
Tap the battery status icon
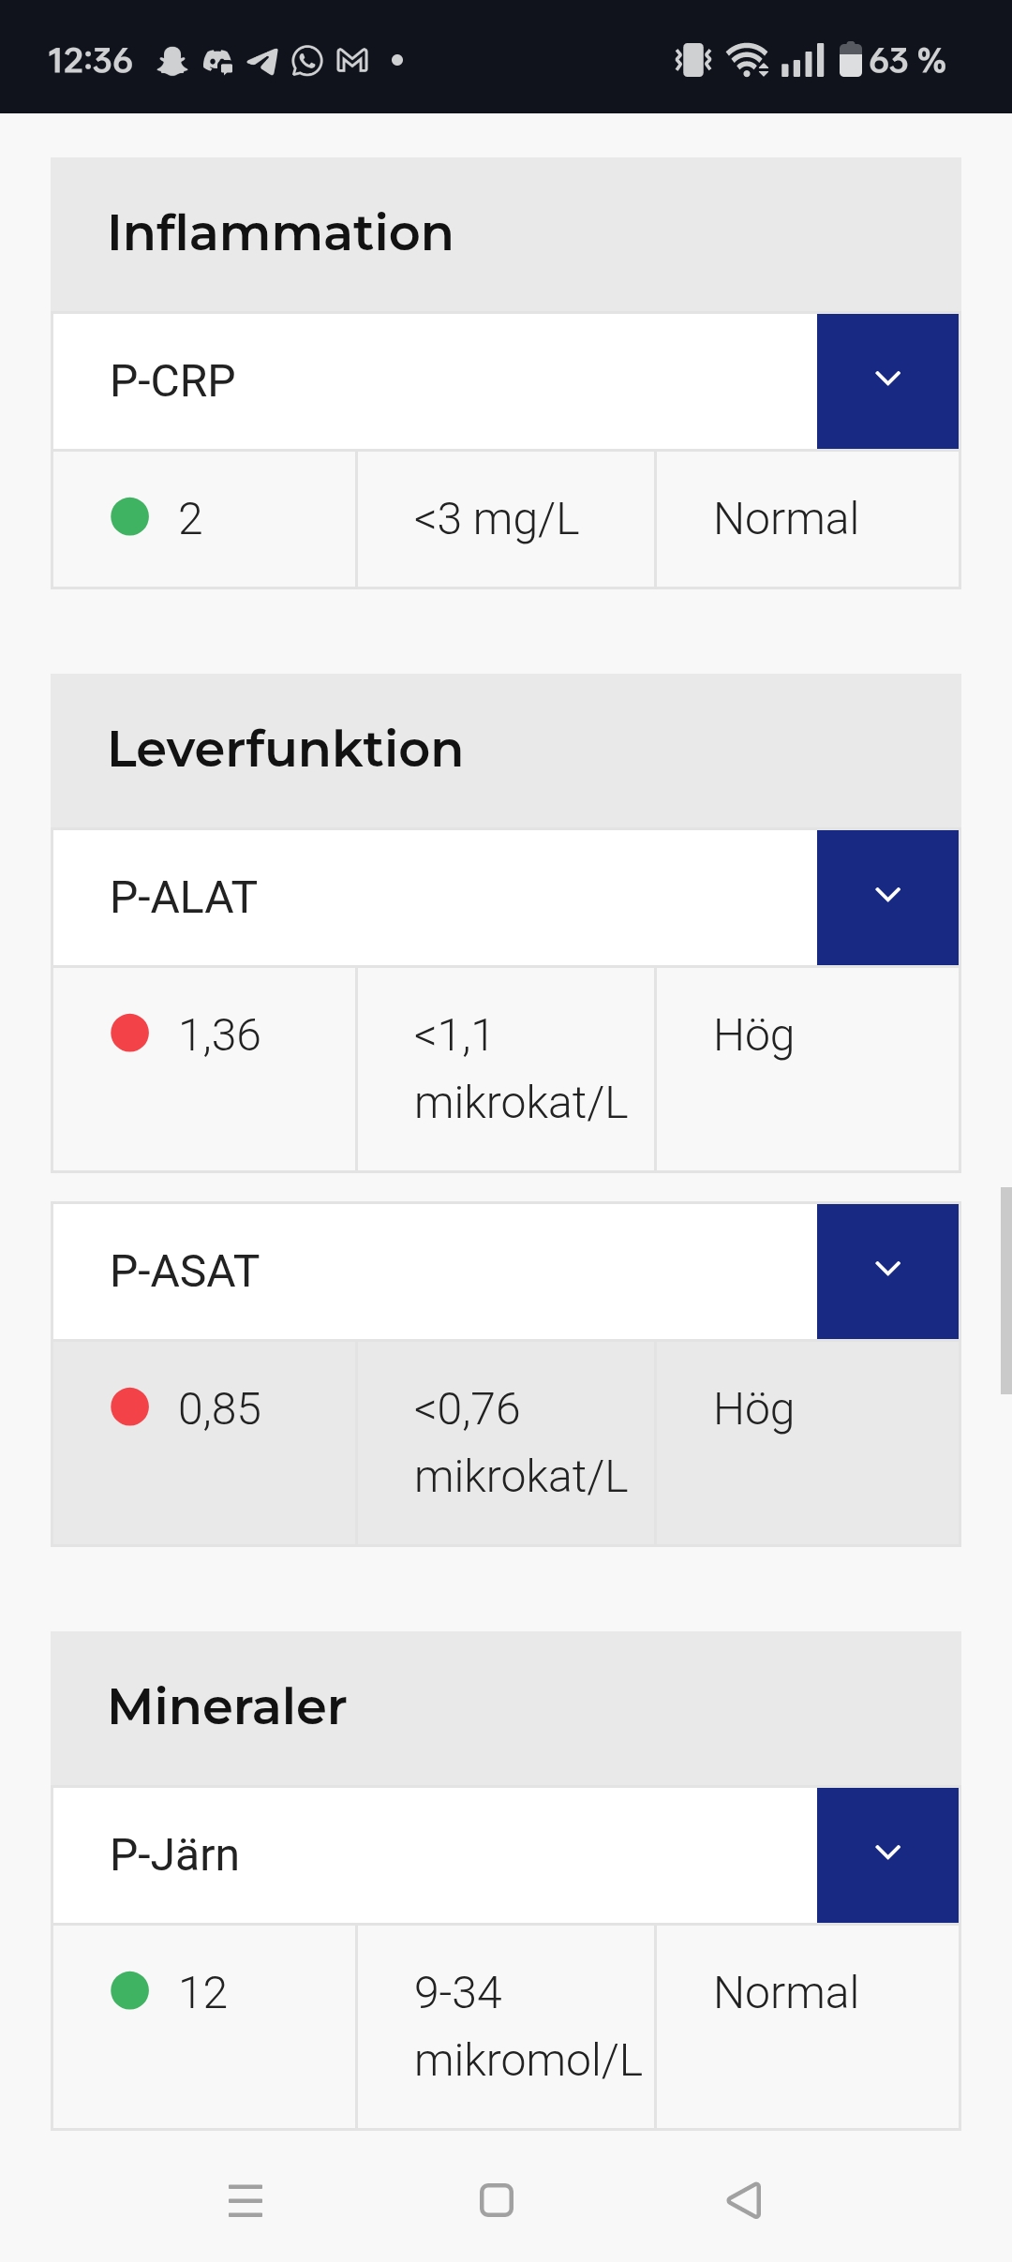coord(850,60)
